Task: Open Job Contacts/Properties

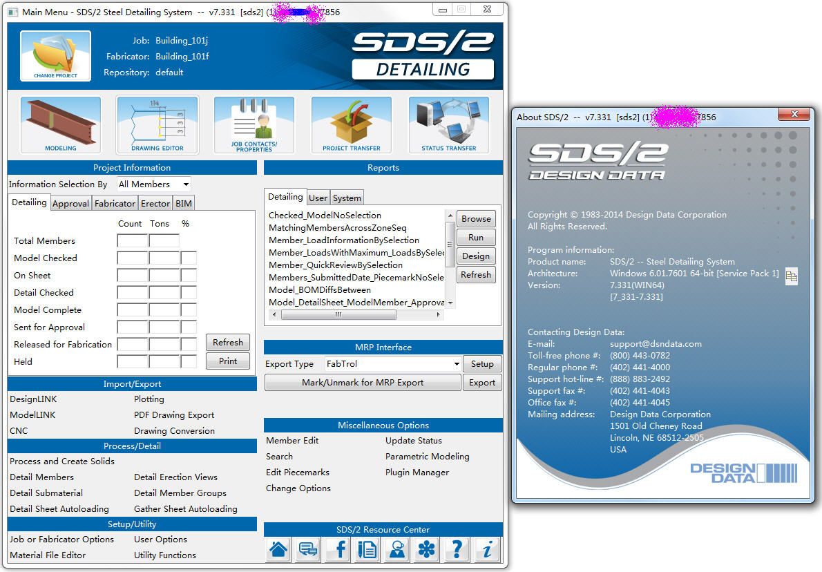Action: pyautogui.click(x=254, y=125)
